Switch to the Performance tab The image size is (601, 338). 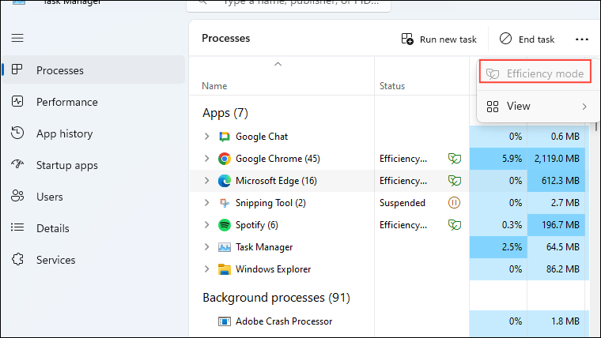point(67,102)
